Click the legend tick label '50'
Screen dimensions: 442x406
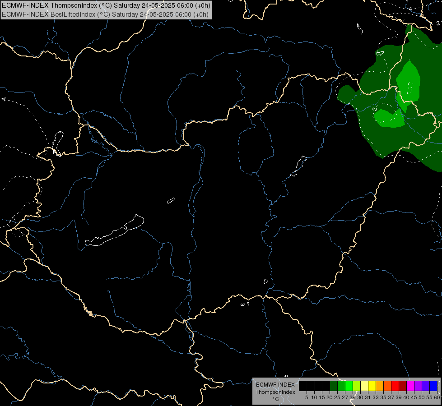pos(422,397)
